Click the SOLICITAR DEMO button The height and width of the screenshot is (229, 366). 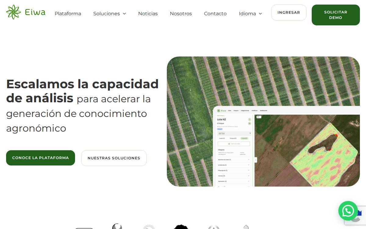[336, 15]
